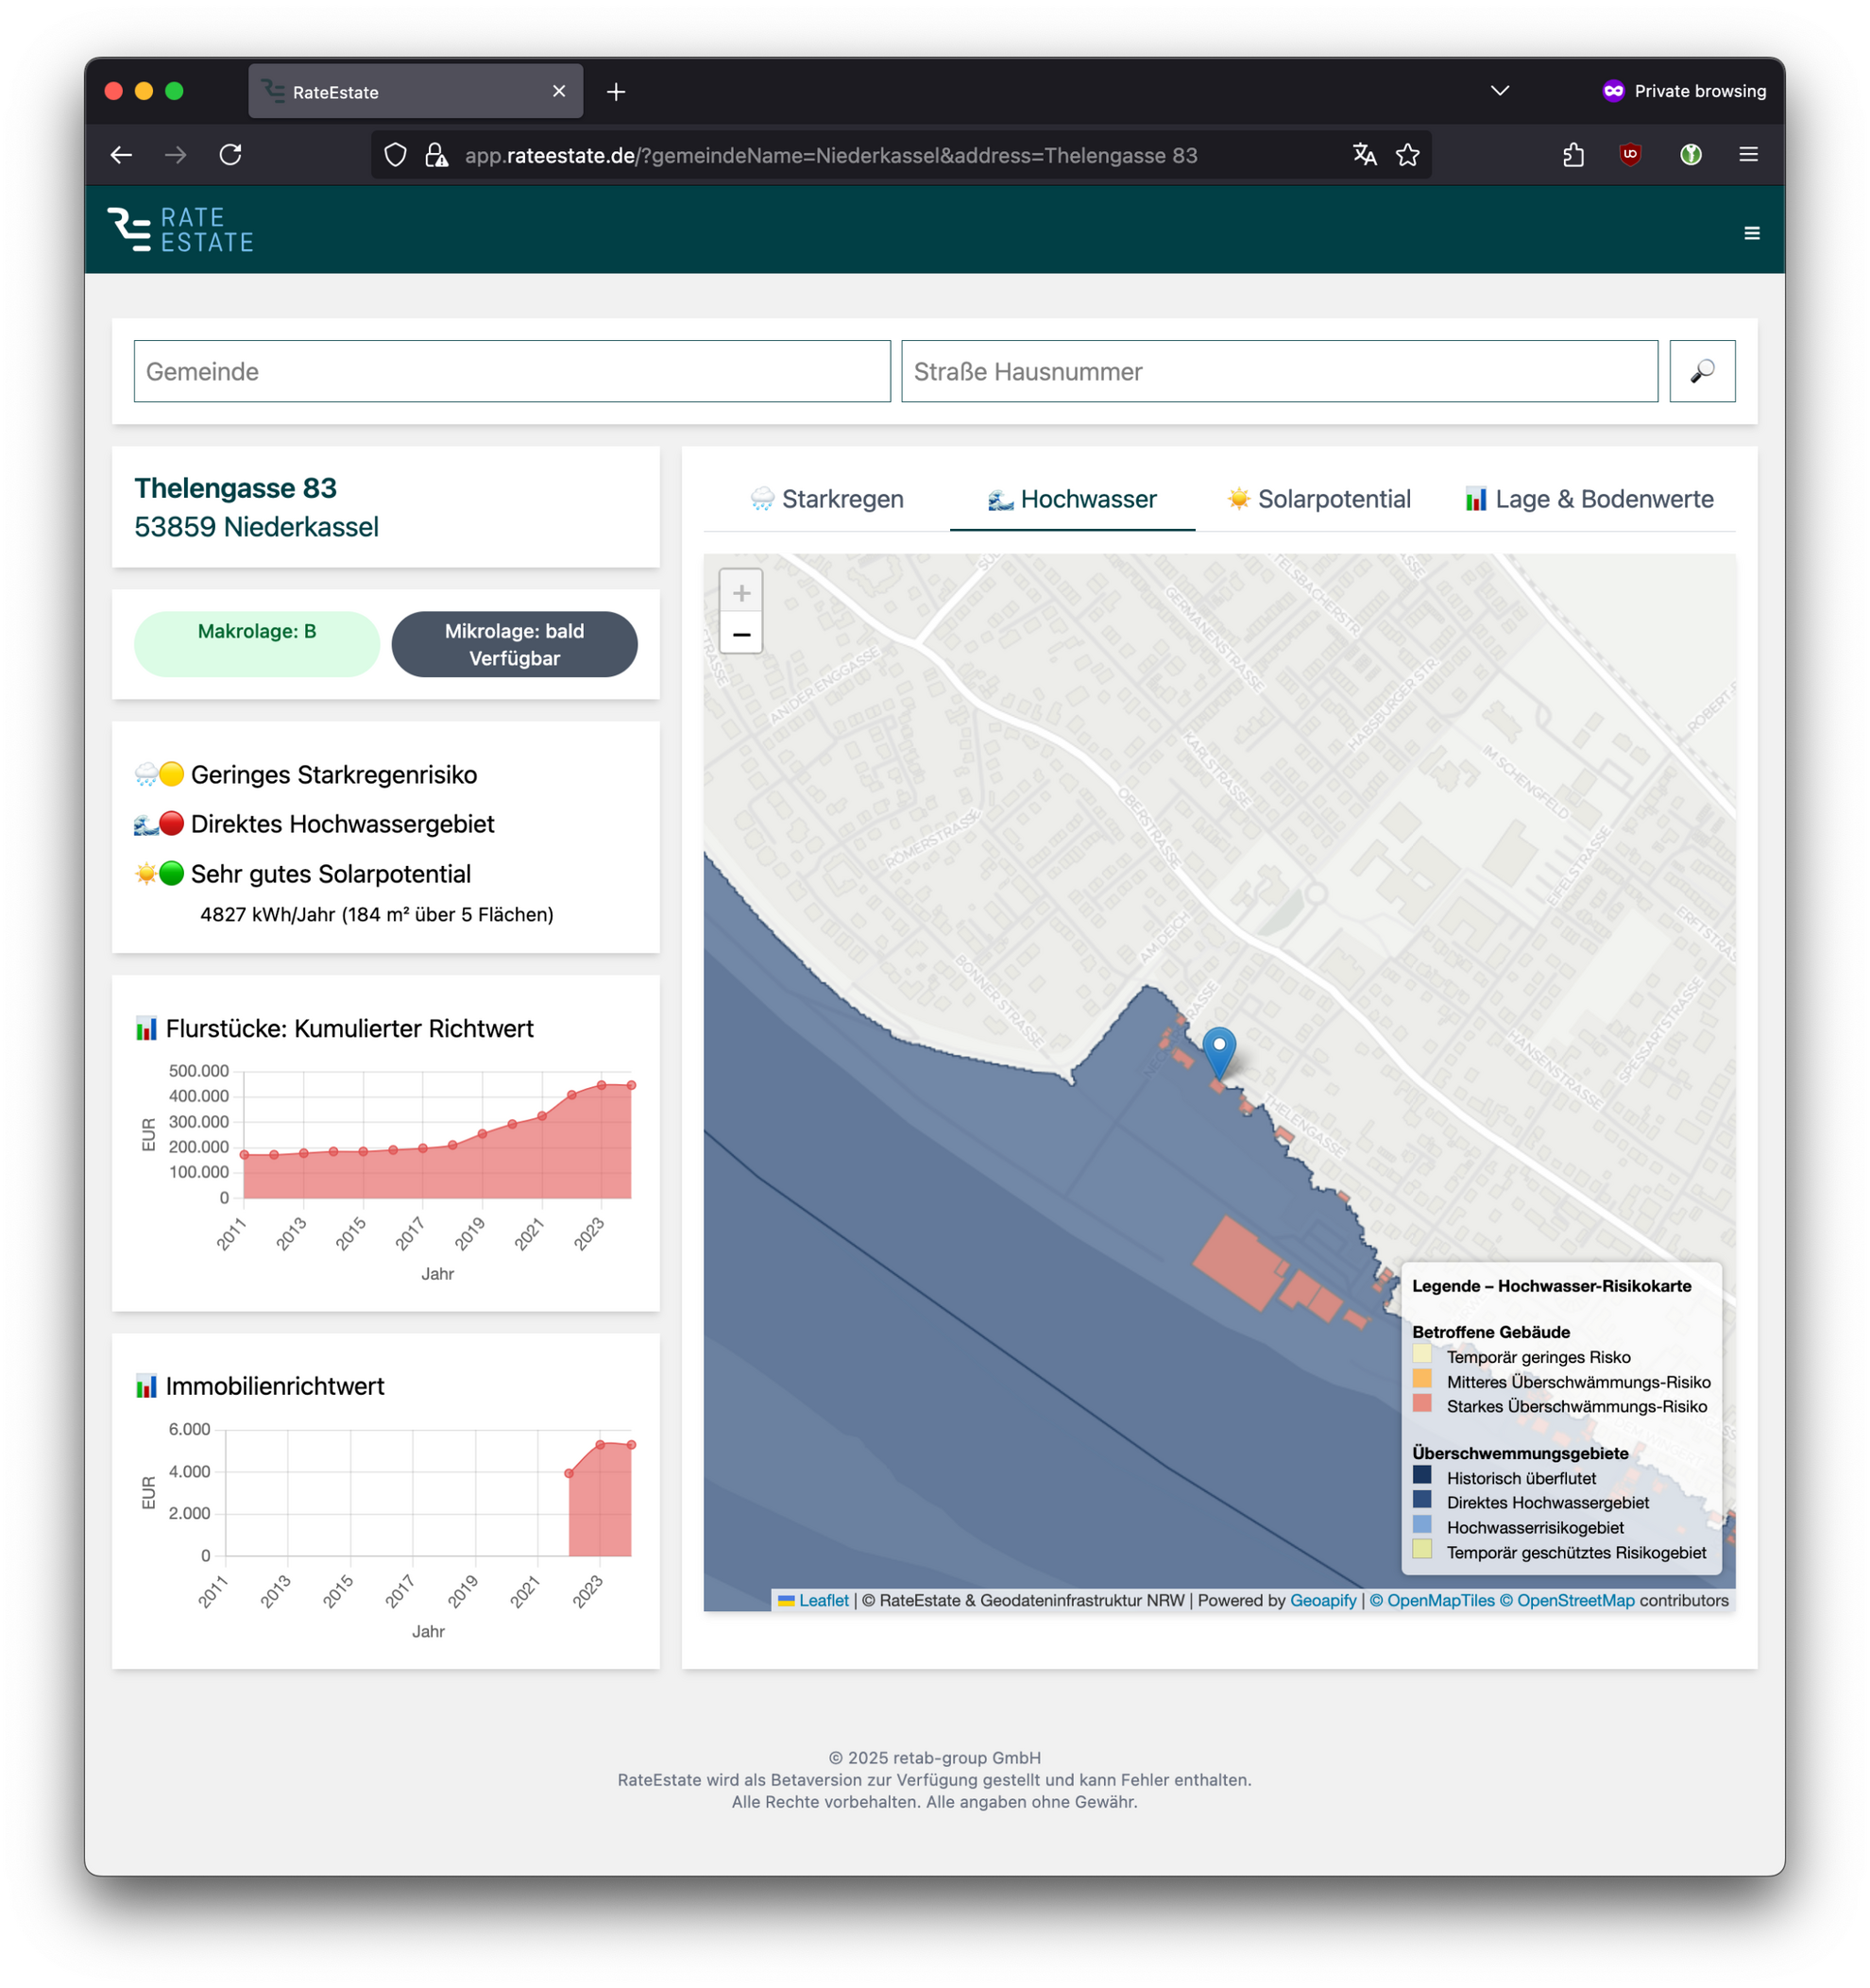Click the translate page icon
Image resolution: width=1870 pixels, height=1988 pixels.
(x=1364, y=155)
